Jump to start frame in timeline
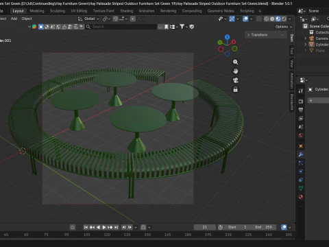 (86, 227)
